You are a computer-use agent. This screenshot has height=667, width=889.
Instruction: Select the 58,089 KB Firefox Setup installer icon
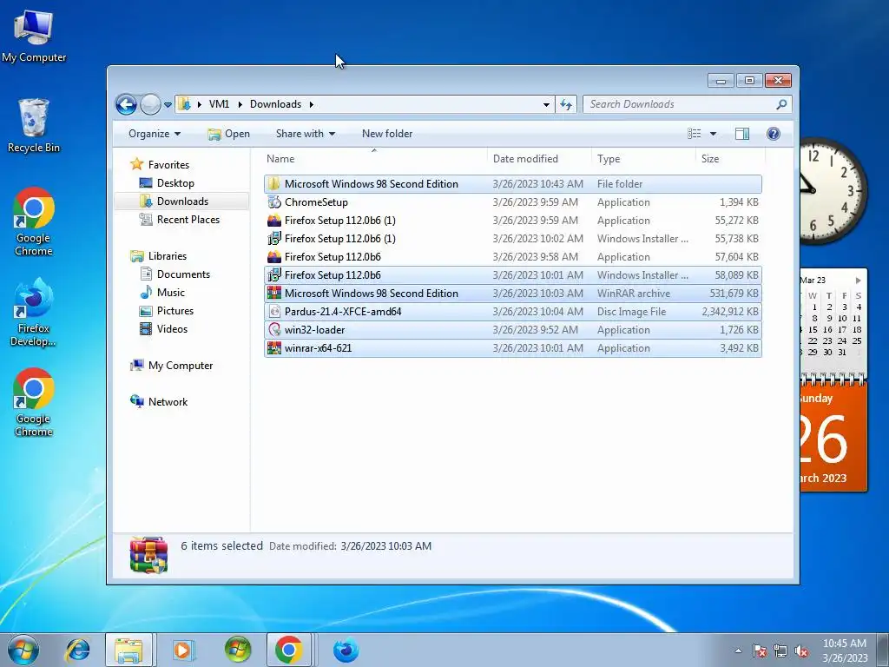[x=274, y=275]
